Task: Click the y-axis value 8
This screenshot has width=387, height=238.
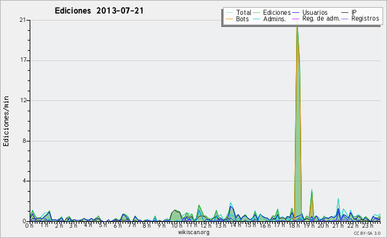Action: click(25, 141)
